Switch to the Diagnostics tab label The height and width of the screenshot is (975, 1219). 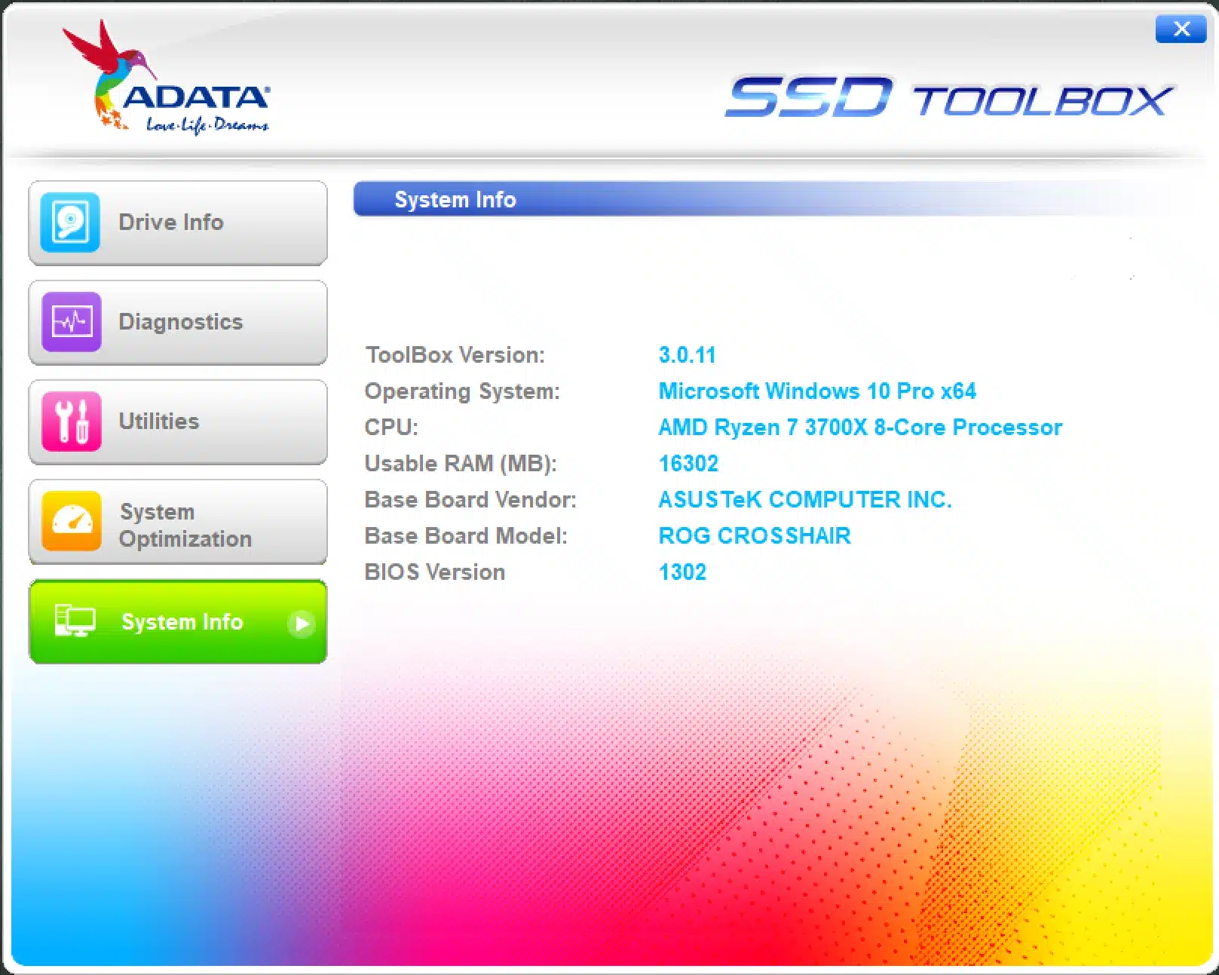[181, 322]
